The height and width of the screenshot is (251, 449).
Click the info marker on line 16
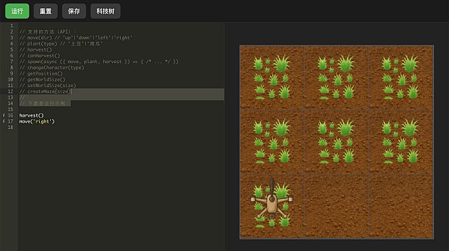pos(3,115)
